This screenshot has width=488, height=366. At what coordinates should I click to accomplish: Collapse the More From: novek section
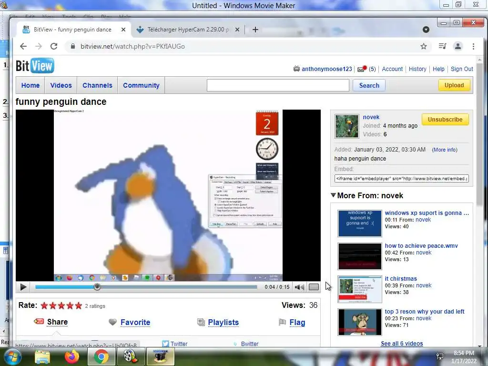[x=333, y=195]
